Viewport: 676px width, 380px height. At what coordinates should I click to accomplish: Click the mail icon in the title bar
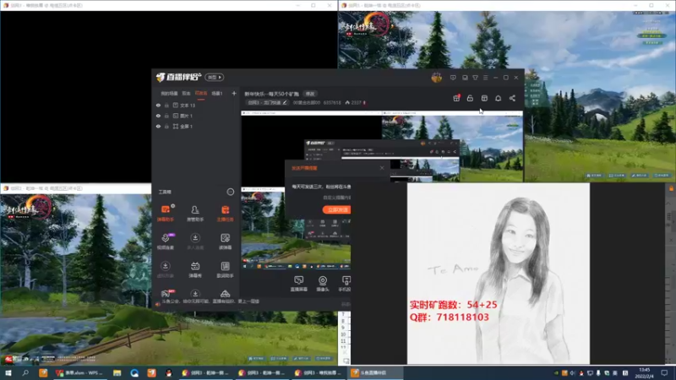pos(465,78)
